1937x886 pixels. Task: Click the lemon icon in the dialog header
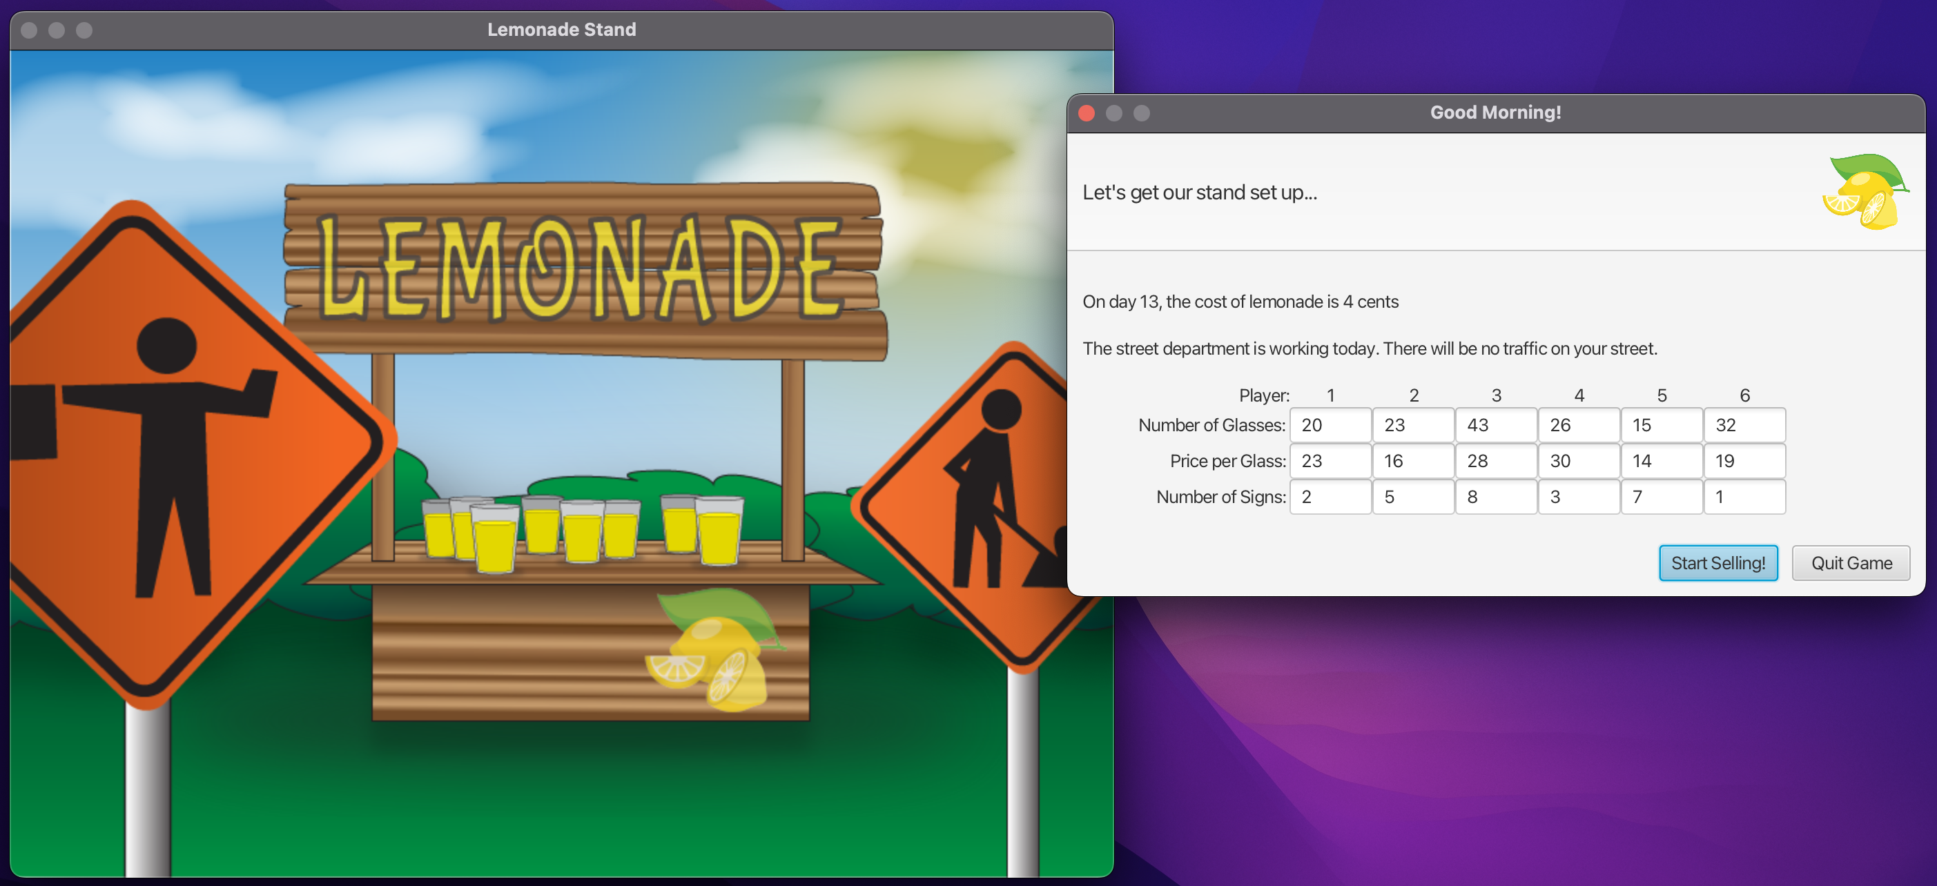pos(1863,192)
